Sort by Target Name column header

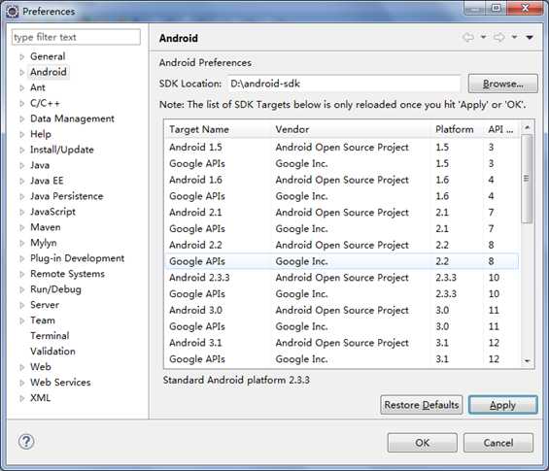217,129
